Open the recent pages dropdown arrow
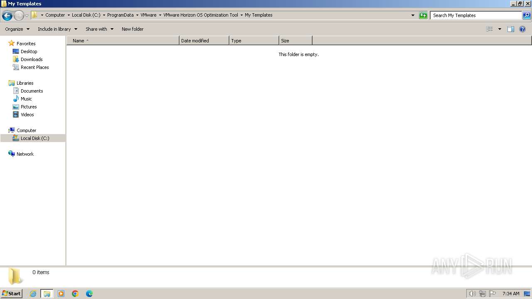 (x=27, y=16)
